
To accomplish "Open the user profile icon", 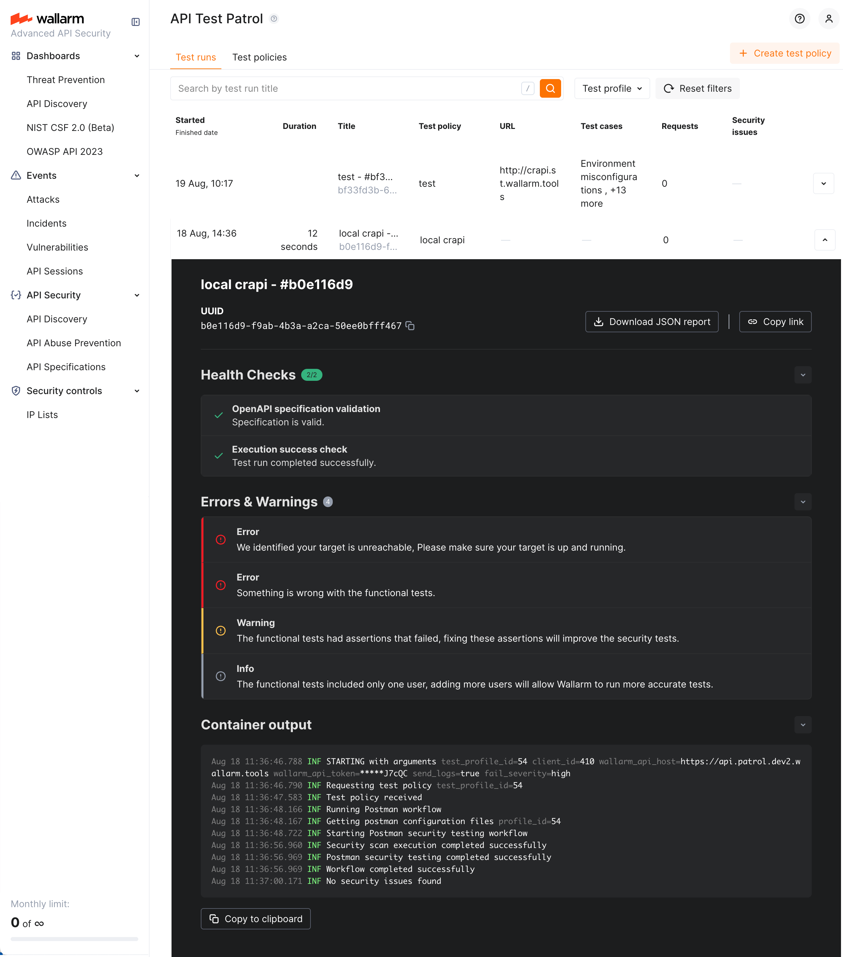I will pos(829,19).
